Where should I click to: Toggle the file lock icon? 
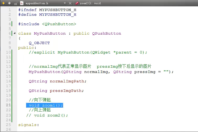(15, 3)
